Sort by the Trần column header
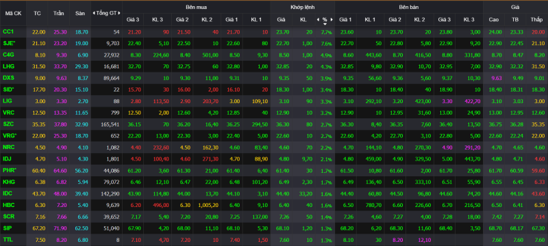Image resolution: width=548 pixels, height=246 pixels. click(59, 13)
